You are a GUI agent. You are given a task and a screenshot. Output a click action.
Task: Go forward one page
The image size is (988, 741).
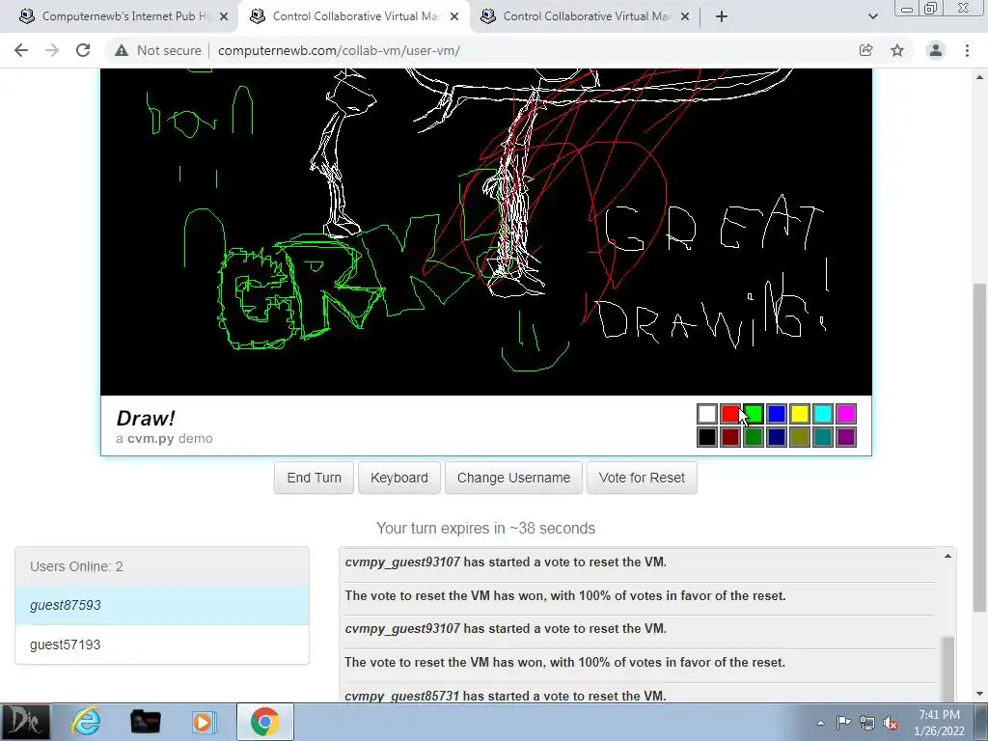coord(52,50)
